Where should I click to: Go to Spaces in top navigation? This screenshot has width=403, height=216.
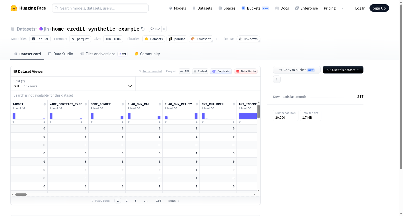tap(227, 8)
